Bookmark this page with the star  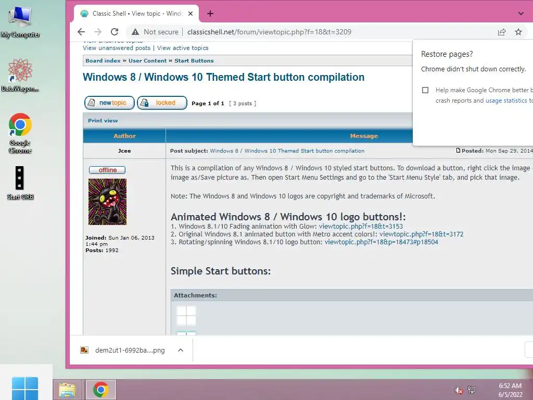(518, 32)
